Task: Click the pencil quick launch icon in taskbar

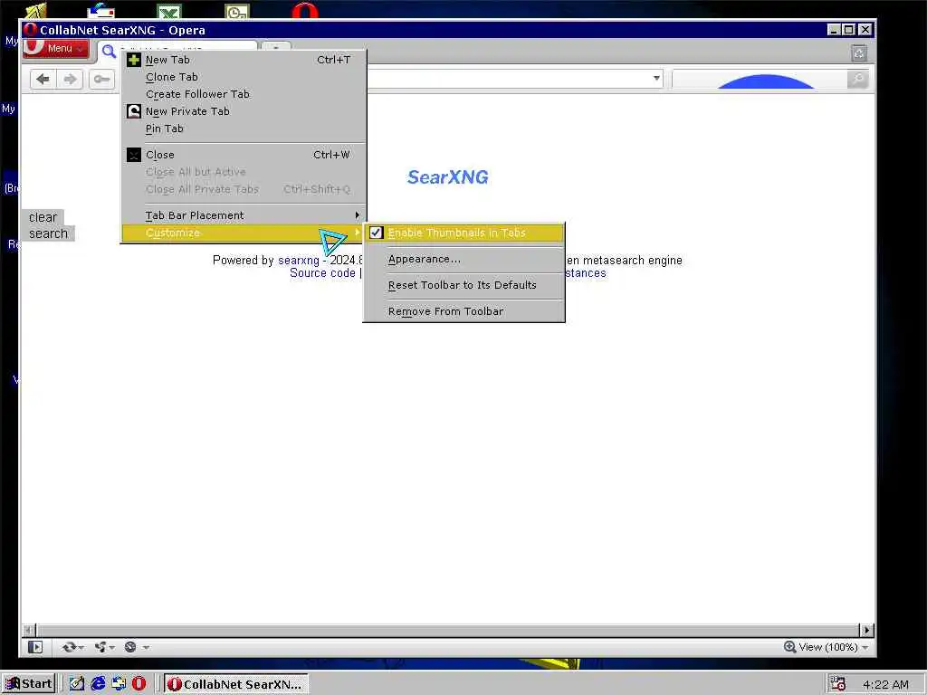Action: [x=76, y=684]
